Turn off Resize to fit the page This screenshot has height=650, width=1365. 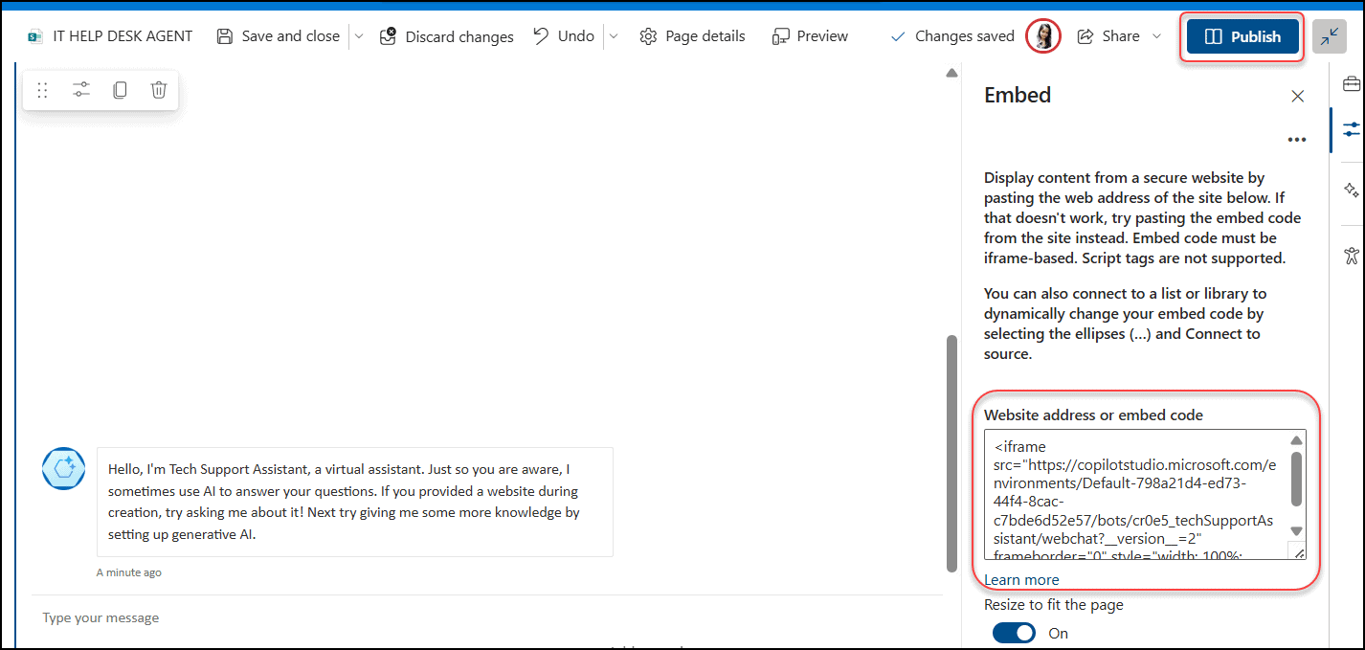(1014, 633)
